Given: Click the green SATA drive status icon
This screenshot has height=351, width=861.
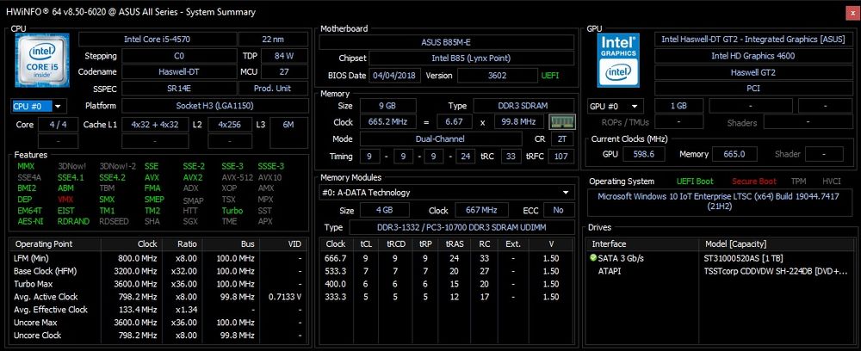Looking at the screenshot, I should [x=592, y=258].
